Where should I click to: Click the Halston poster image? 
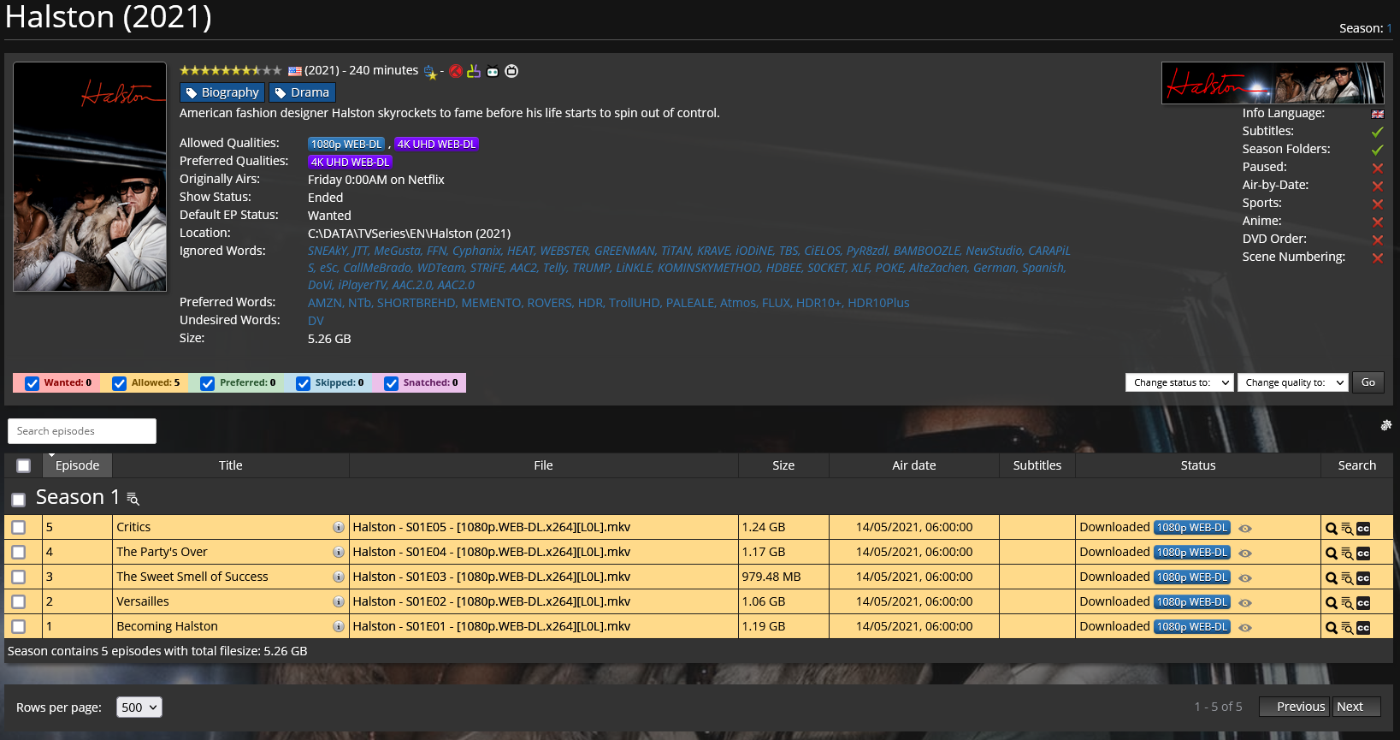(90, 177)
